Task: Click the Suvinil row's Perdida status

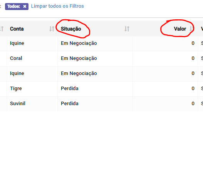Action: click(70, 104)
